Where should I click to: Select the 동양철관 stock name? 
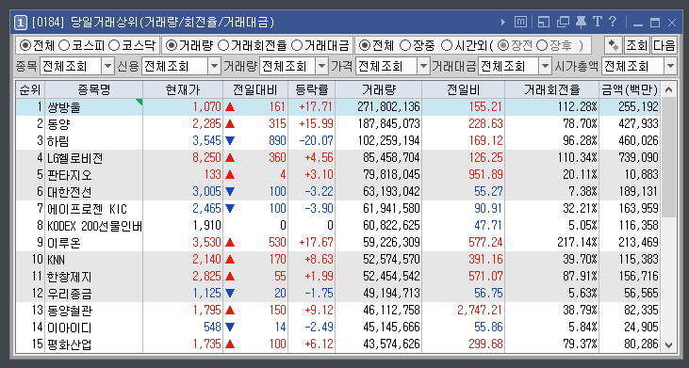click(x=70, y=311)
